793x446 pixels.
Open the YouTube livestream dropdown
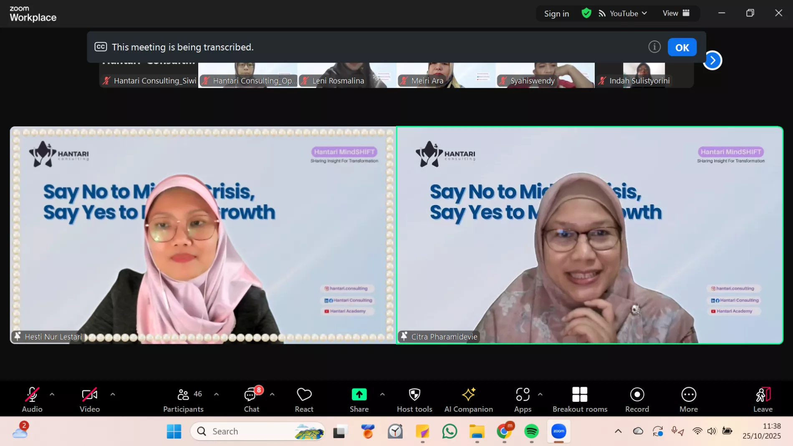(x=623, y=13)
